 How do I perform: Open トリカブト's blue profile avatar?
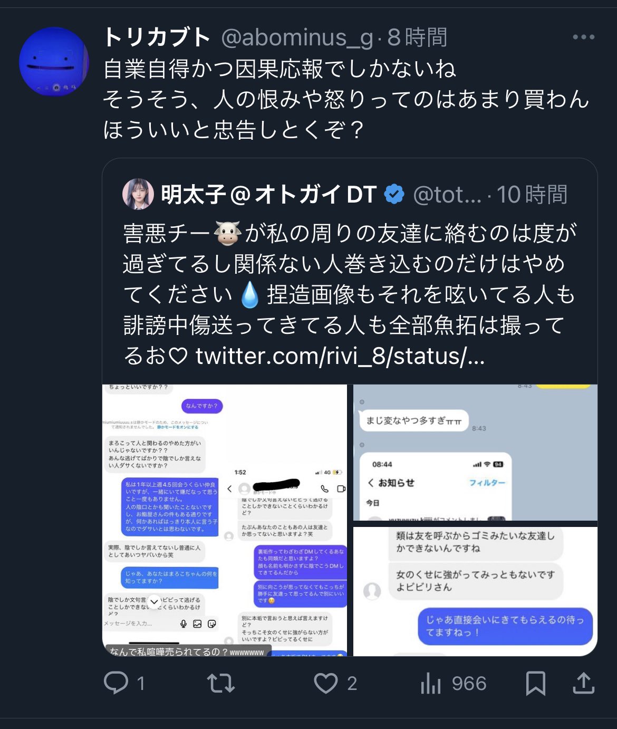click(x=54, y=62)
